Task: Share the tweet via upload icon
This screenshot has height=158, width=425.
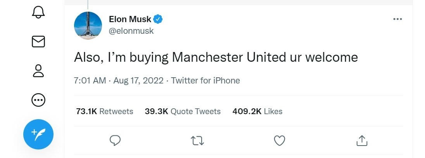Action: [361, 141]
